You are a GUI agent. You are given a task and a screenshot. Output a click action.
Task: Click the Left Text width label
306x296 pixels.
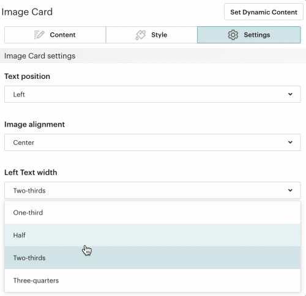point(31,172)
